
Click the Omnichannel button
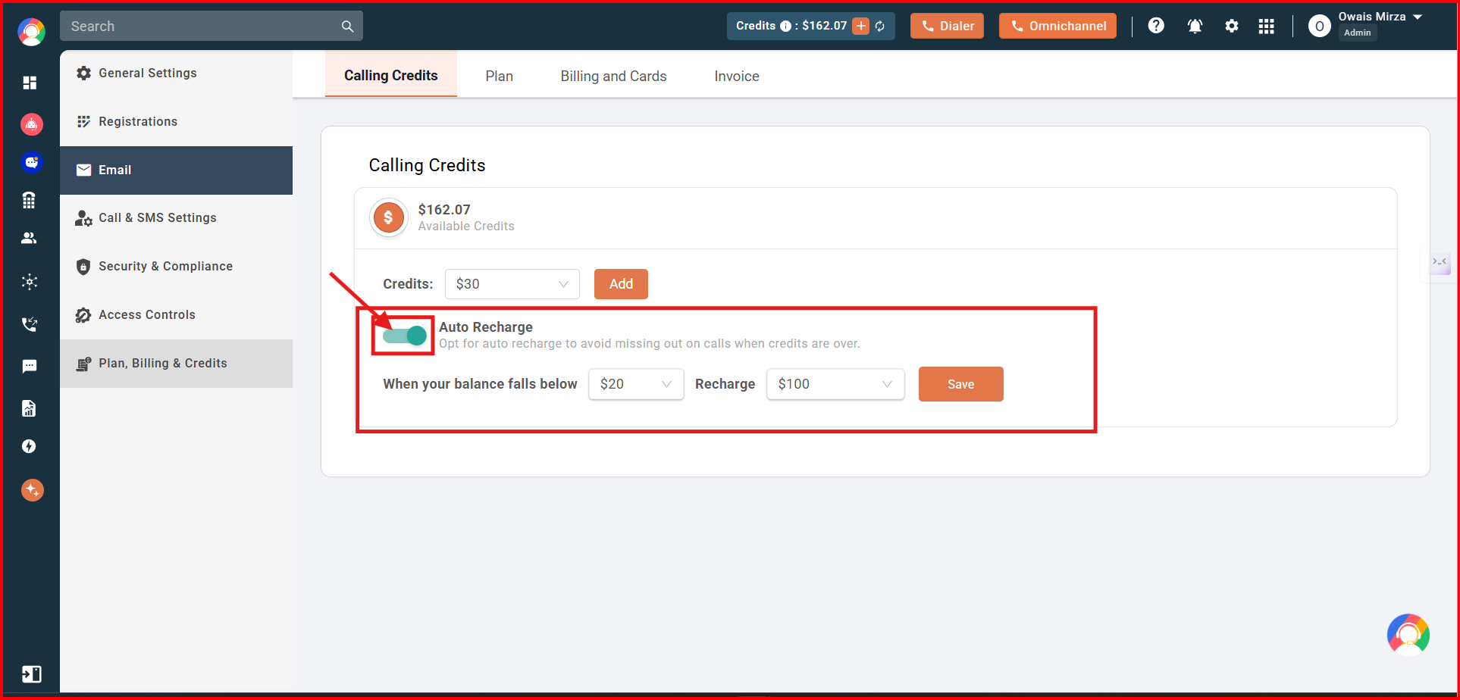[1057, 26]
